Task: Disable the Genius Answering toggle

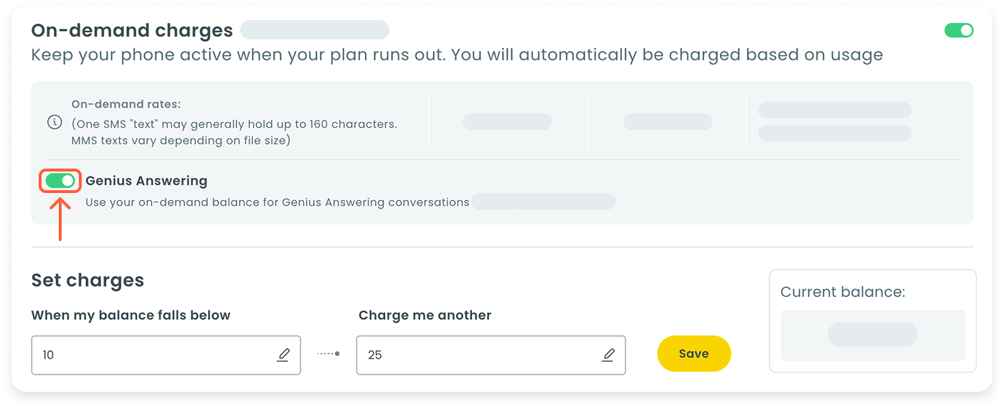Action: click(x=60, y=182)
